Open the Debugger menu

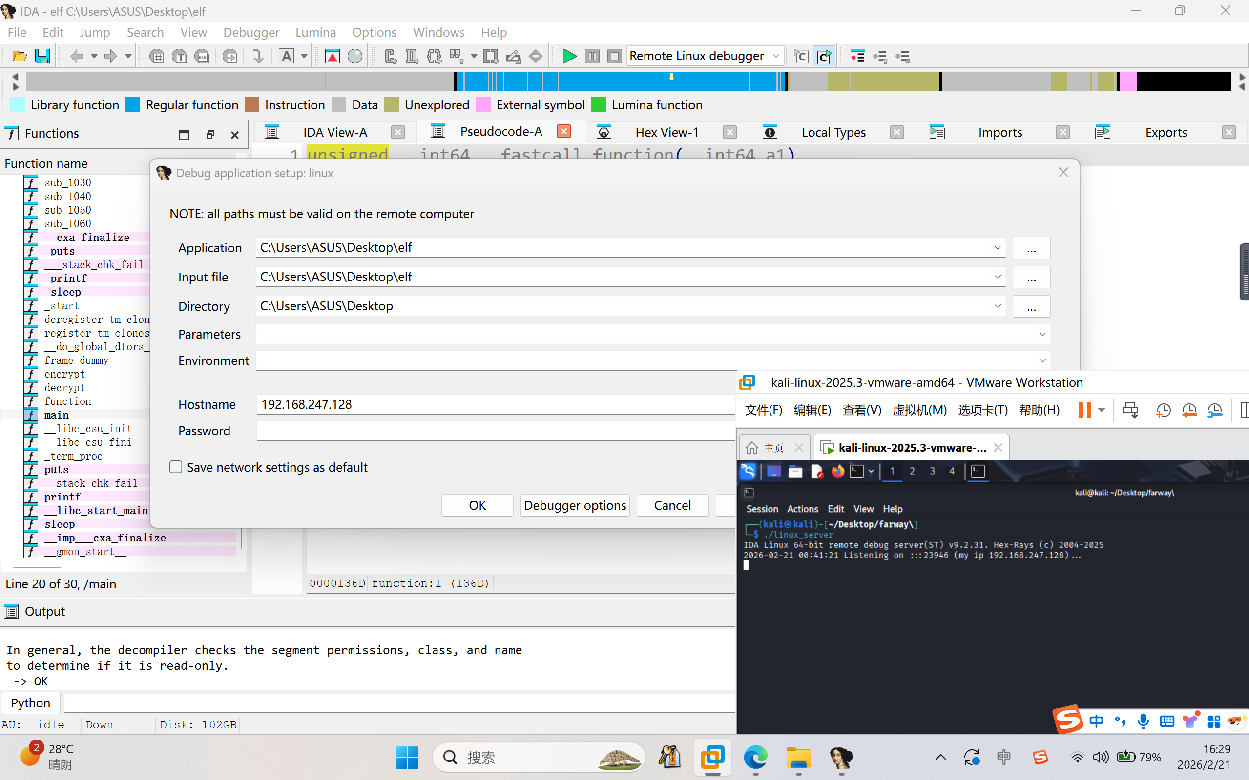251,32
